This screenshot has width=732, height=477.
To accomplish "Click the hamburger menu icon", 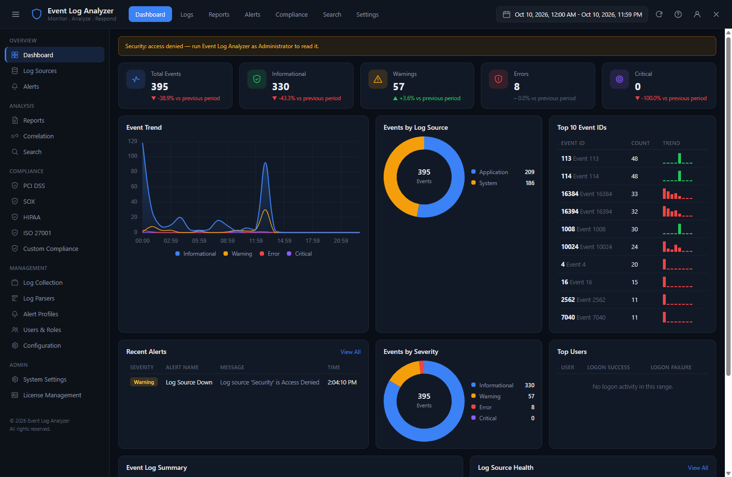I will [16, 14].
